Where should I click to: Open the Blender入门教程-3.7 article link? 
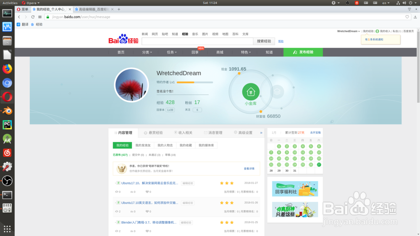(149, 222)
